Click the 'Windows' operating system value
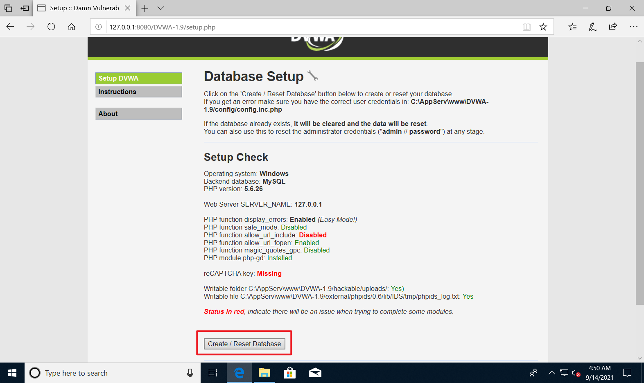644x383 pixels. tap(274, 173)
